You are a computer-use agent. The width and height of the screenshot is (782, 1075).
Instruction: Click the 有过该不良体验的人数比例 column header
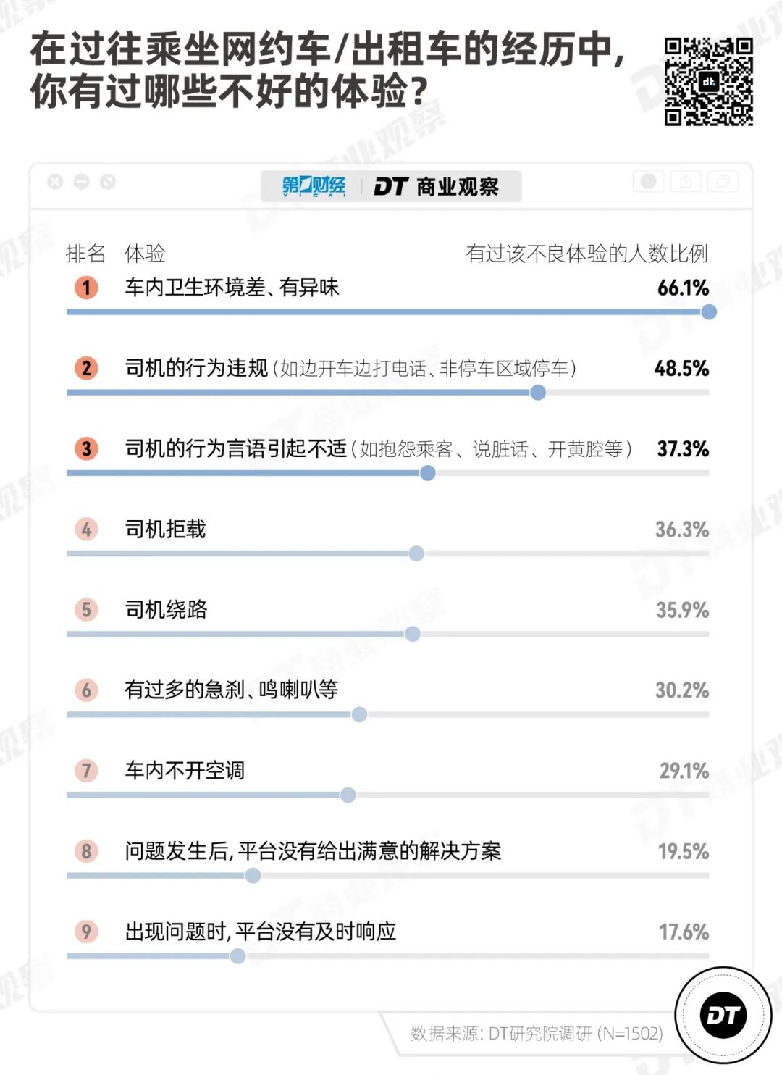(x=586, y=253)
